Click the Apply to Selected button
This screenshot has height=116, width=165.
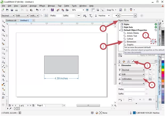click(x=147, y=55)
